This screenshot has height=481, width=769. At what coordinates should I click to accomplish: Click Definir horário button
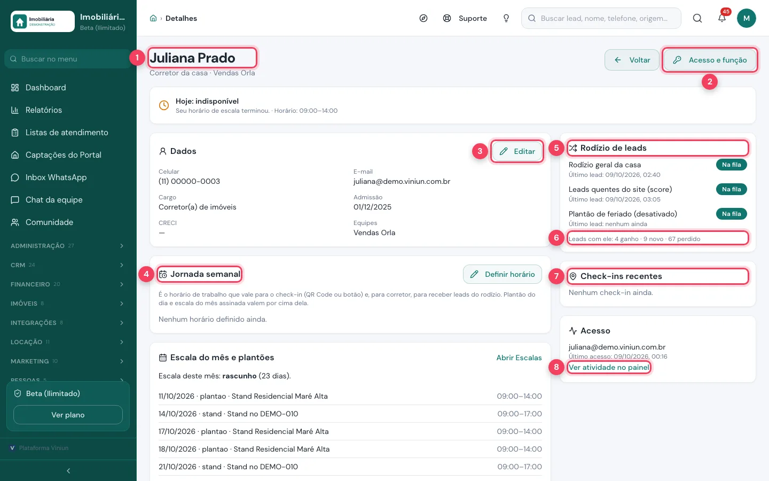tap(503, 274)
